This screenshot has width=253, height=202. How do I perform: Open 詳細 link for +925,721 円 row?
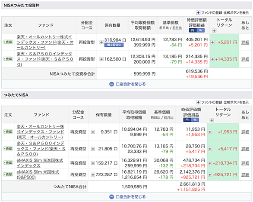[x=245, y=174]
